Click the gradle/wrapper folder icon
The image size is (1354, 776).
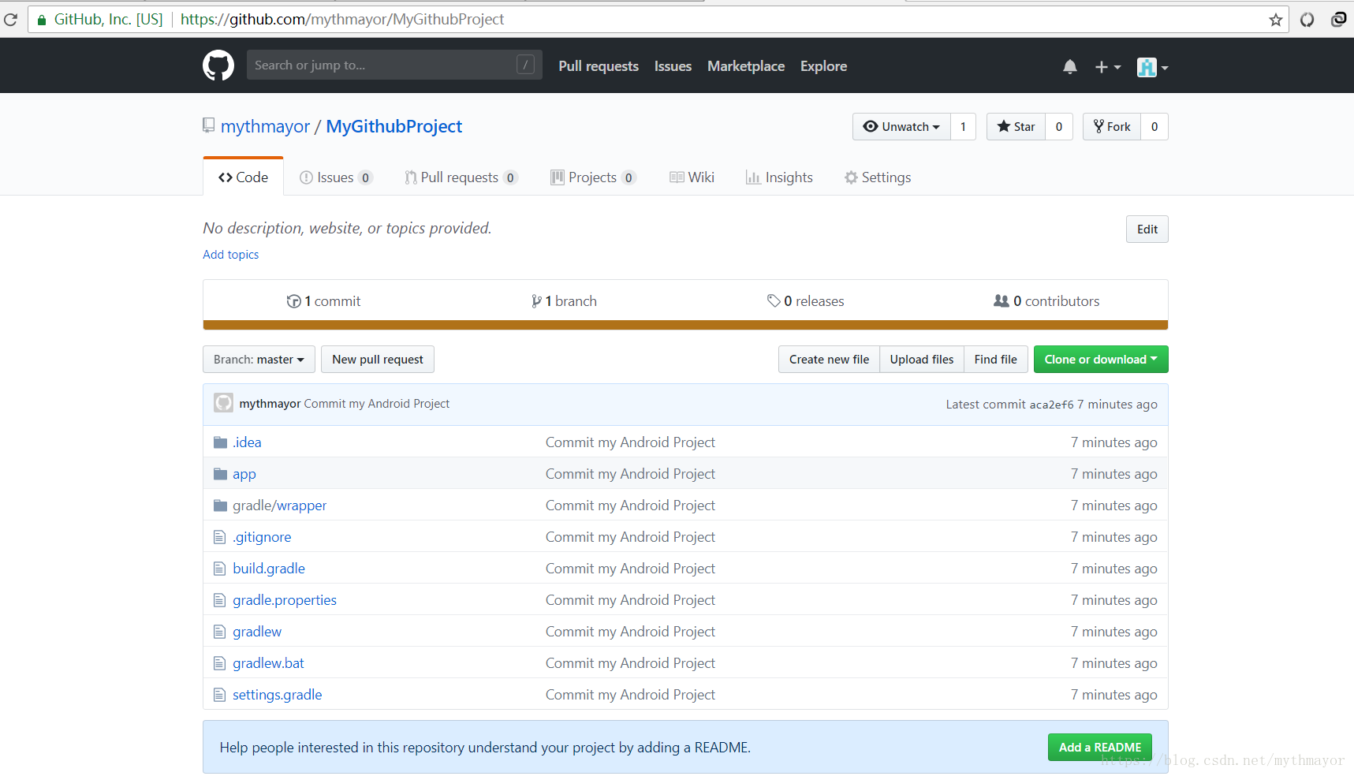pyautogui.click(x=220, y=506)
